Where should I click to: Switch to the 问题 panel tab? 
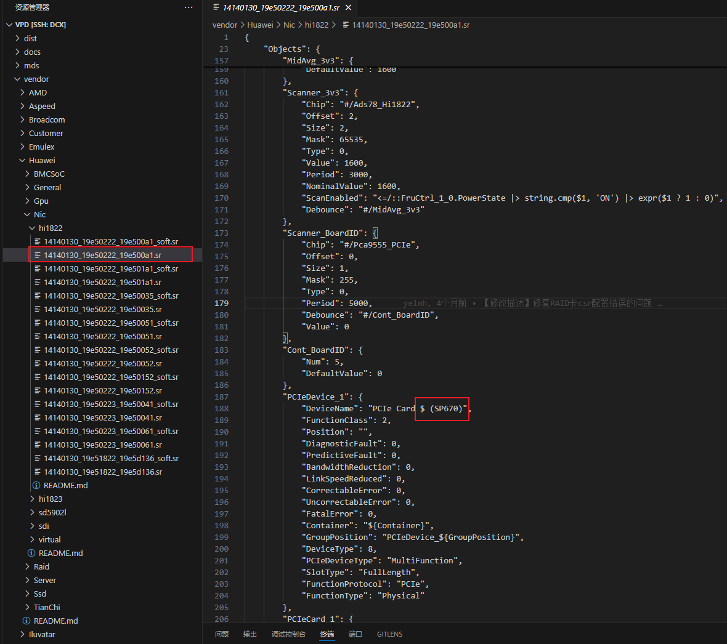pos(222,634)
